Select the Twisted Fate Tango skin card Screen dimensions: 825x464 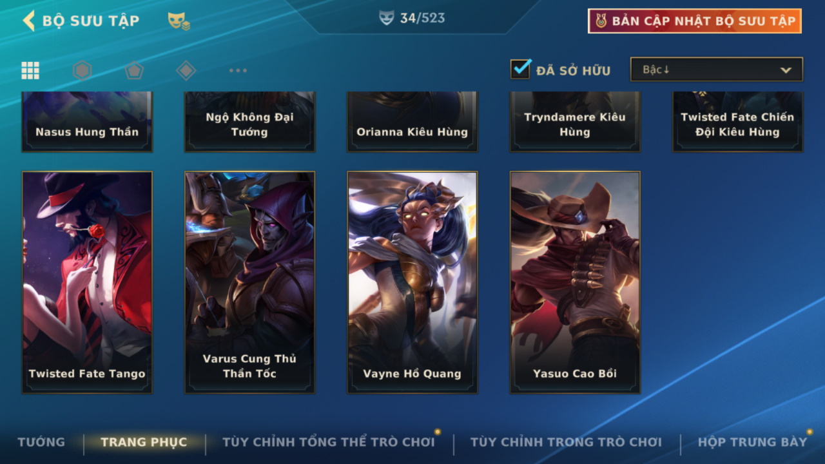click(x=87, y=282)
